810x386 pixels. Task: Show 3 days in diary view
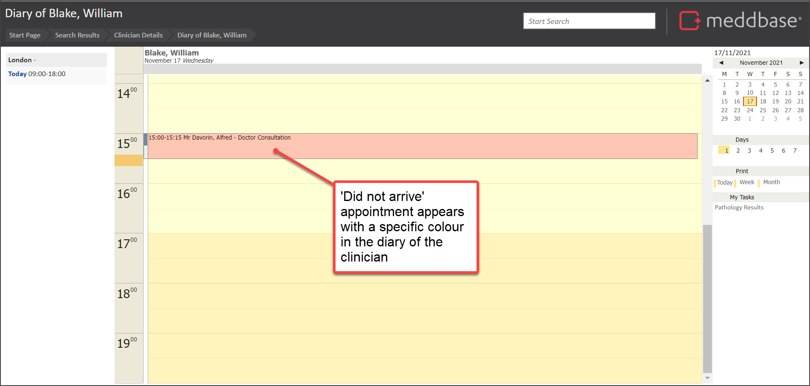(749, 151)
